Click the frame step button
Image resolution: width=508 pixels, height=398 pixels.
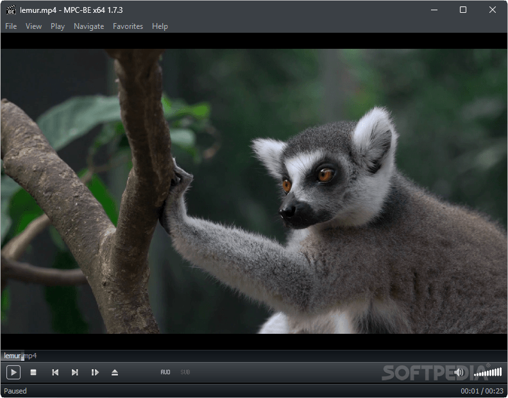pos(95,372)
